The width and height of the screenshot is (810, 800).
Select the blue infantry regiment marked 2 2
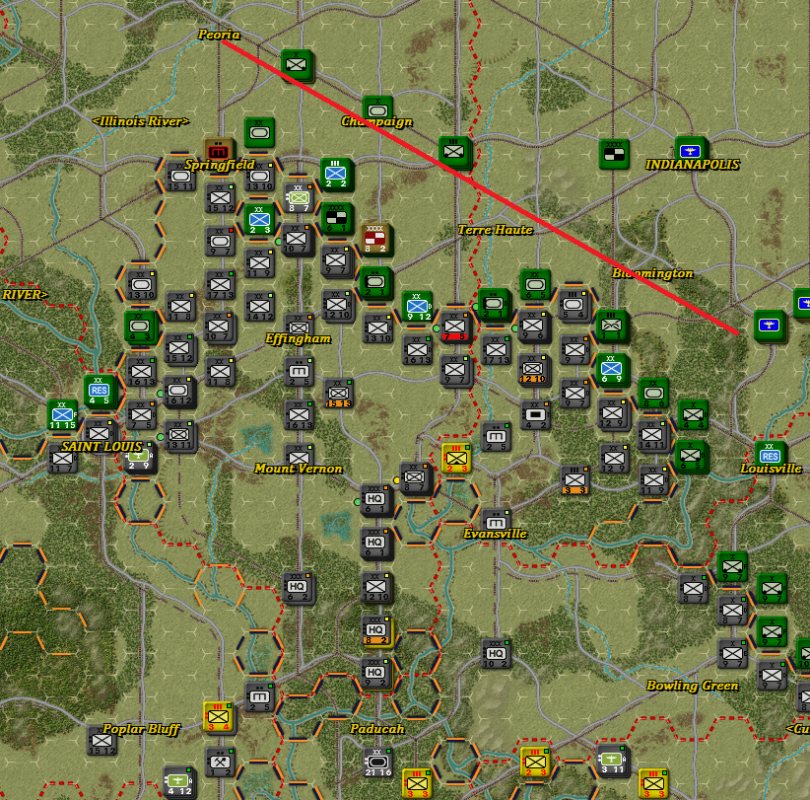[x=336, y=174]
